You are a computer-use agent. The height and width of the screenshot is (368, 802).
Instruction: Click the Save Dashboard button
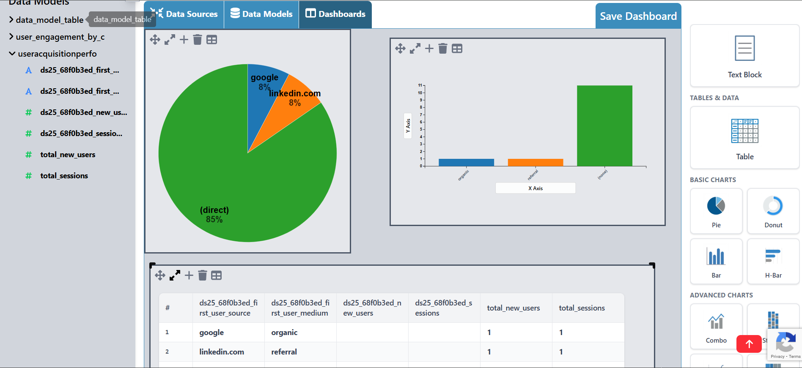pyautogui.click(x=638, y=16)
